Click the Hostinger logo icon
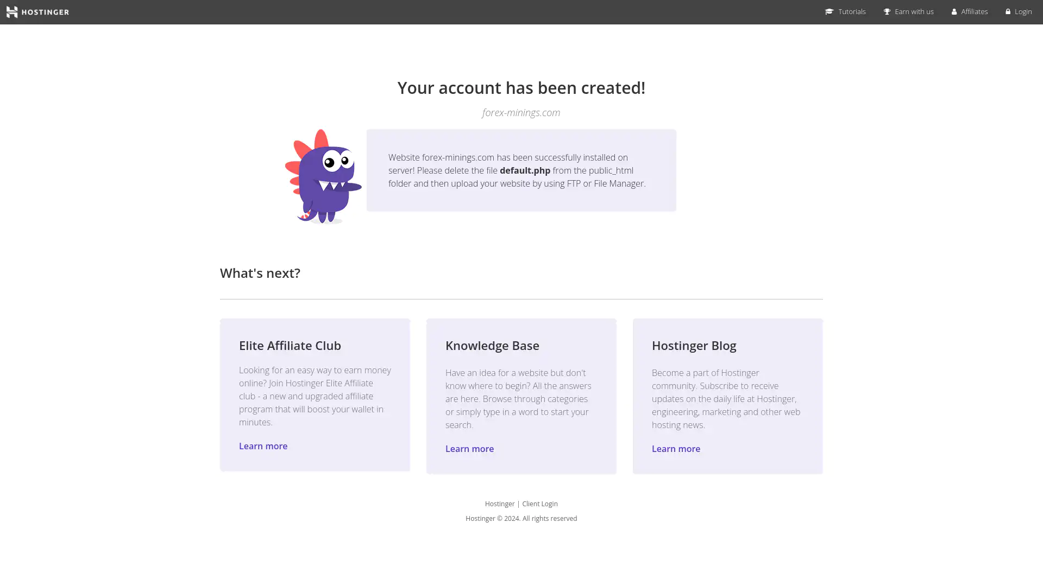Image resolution: width=1043 pixels, height=586 pixels. [x=12, y=12]
